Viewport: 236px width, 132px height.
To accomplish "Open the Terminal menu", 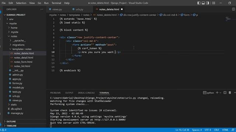I will pyautogui.click(x=56, y=3).
